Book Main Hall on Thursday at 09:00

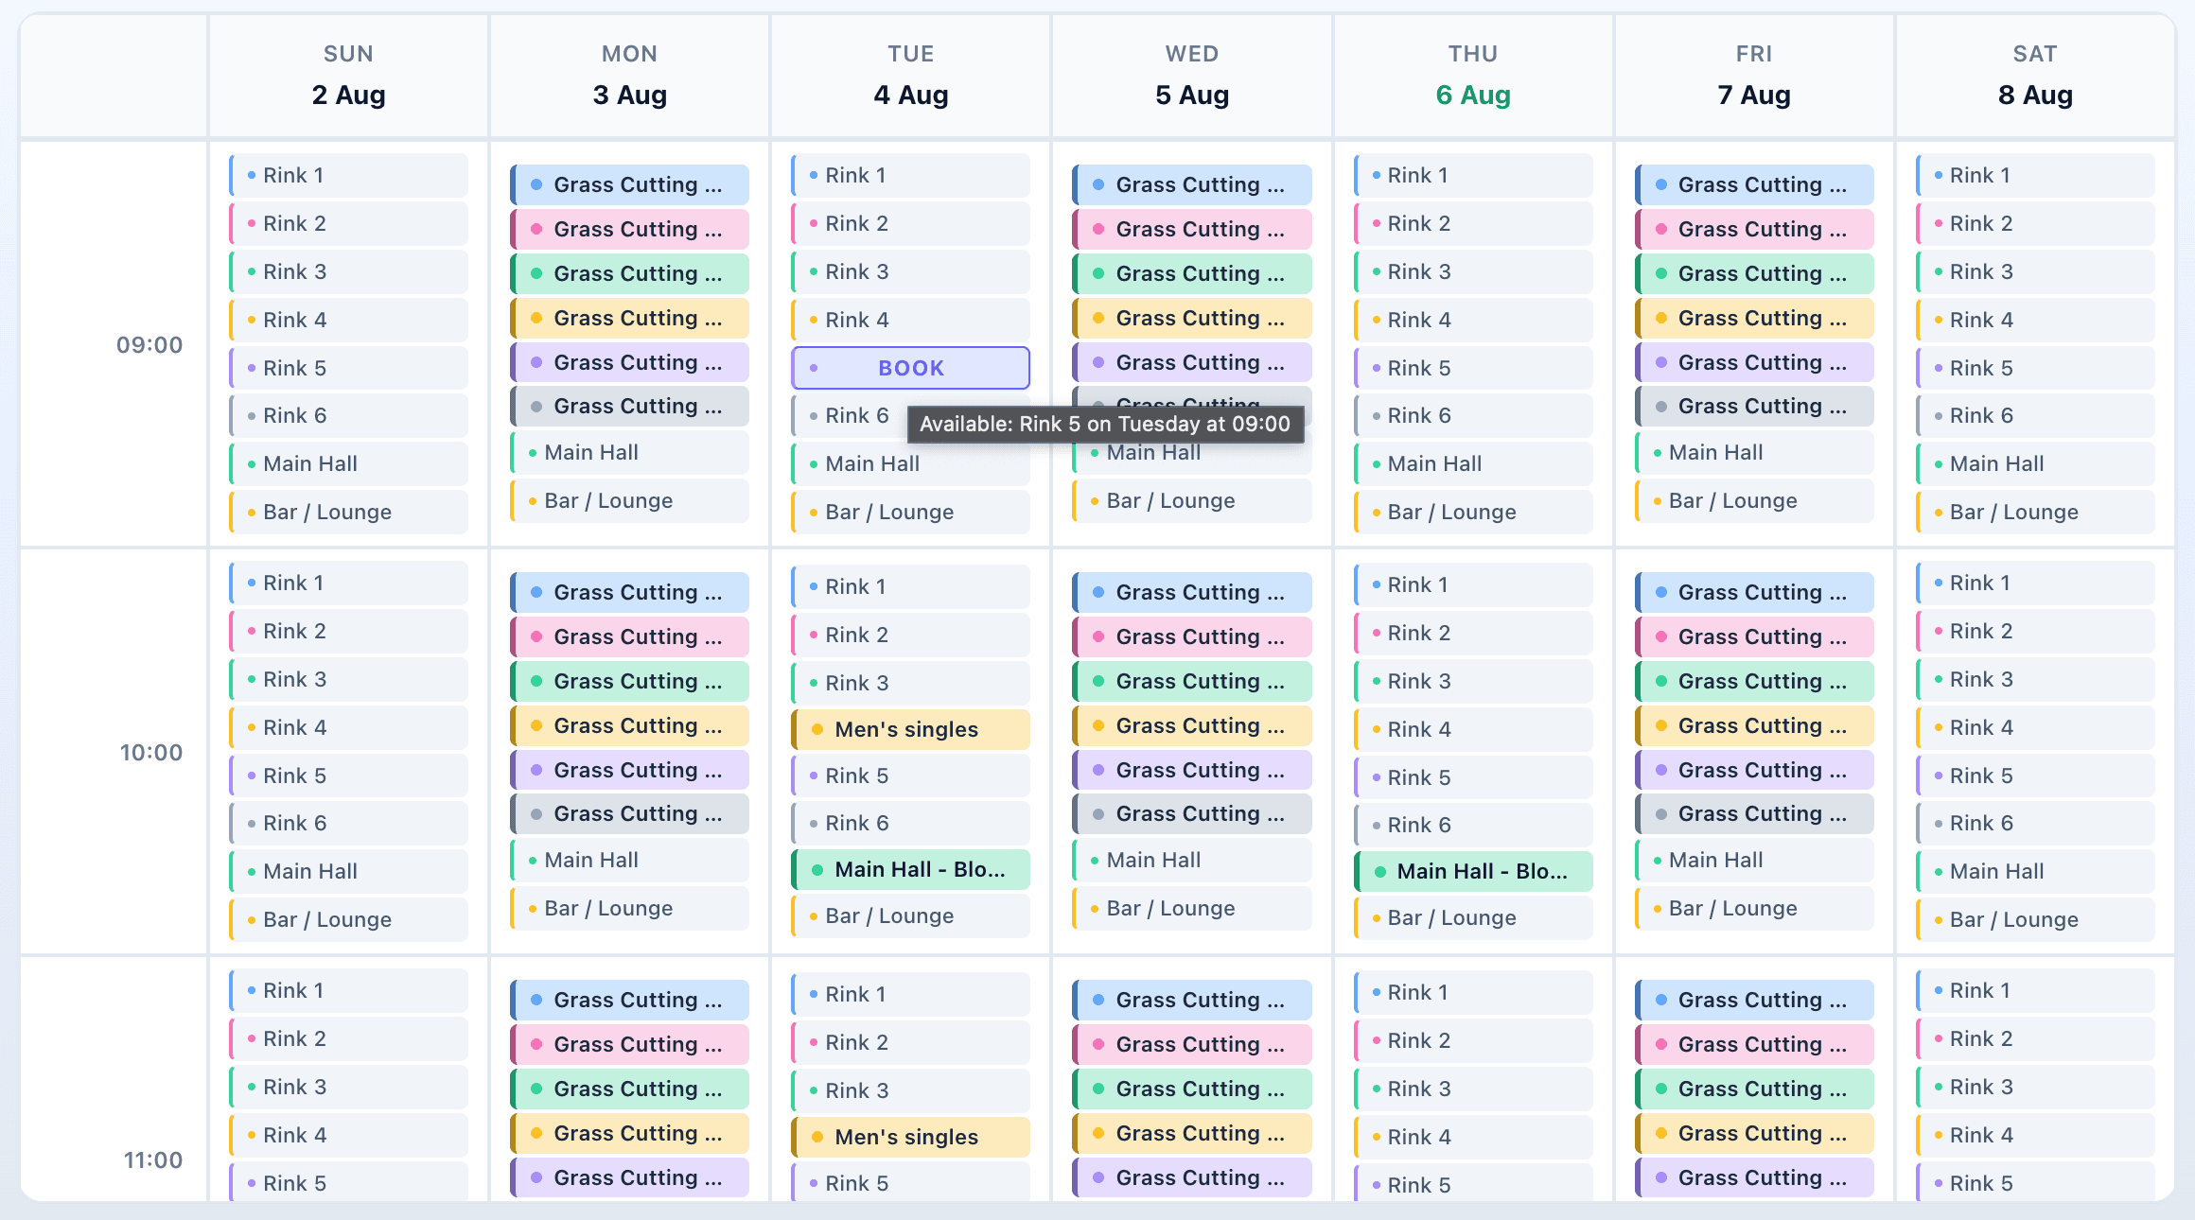click(x=1473, y=463)
